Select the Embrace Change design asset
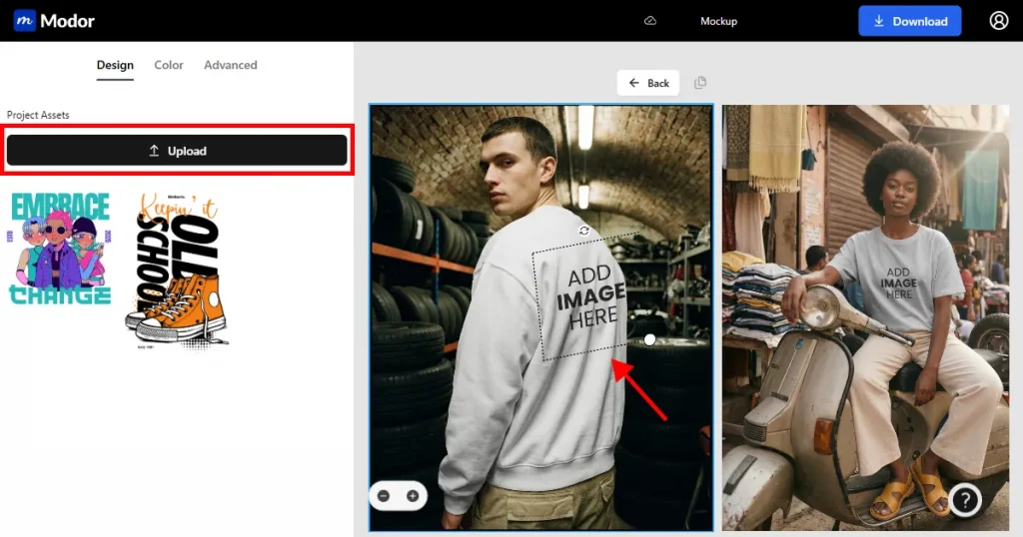 [x=60, y=249]
